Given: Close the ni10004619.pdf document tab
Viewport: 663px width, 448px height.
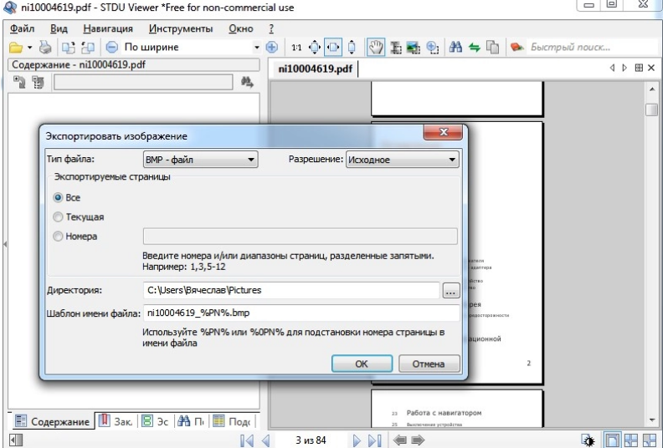Looking at the screenshot, I should (x=651, y=68).
